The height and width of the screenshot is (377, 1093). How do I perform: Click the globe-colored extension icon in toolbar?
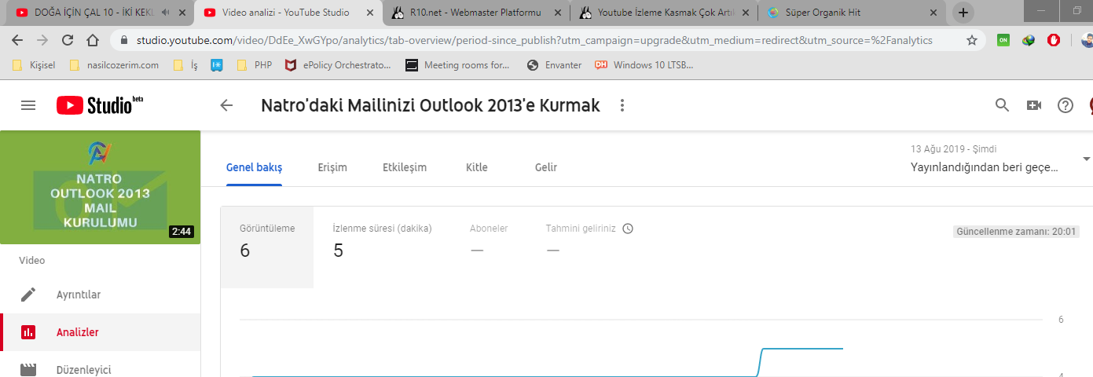1029,40
